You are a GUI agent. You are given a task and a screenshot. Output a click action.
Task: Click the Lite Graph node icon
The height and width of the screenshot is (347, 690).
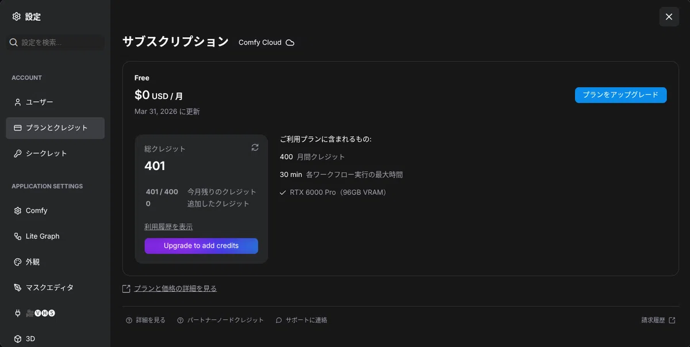[18, 236]
